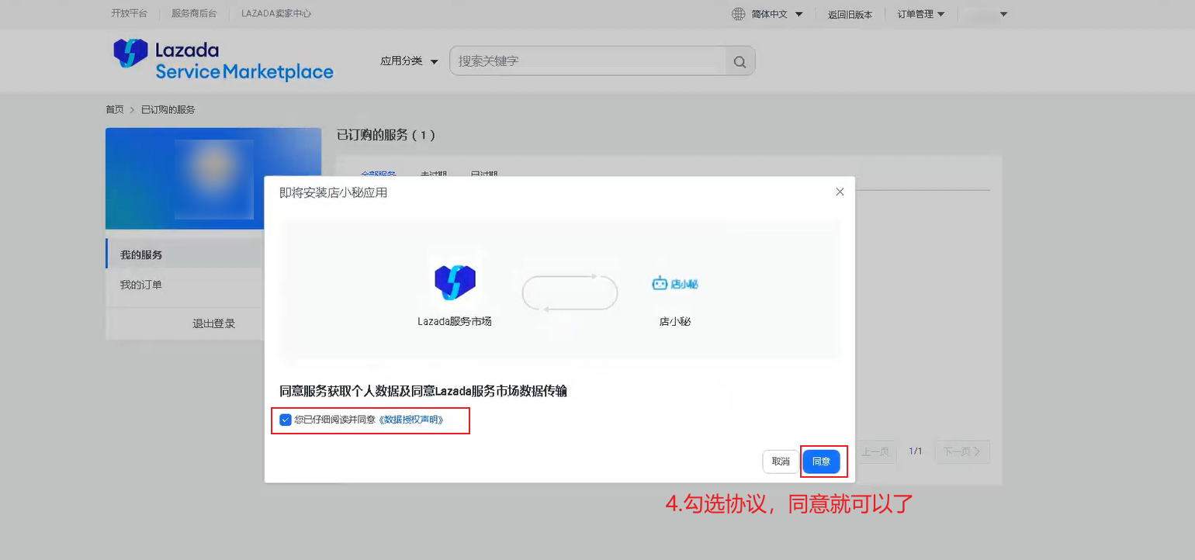Image resolution: width=1195 pixels, height=560 pixels.
Task: Click the 下一页 pagination button
Action: point(962,451)
